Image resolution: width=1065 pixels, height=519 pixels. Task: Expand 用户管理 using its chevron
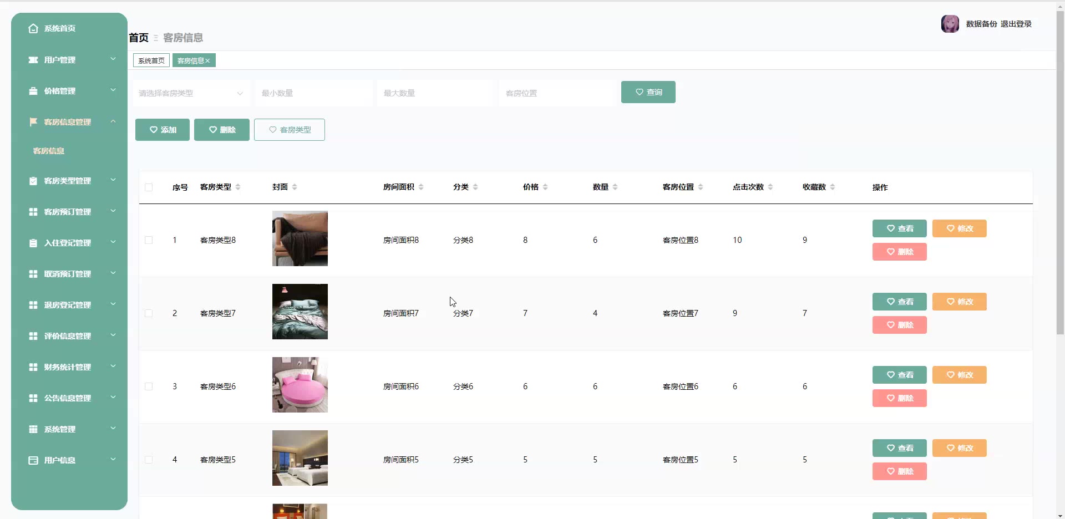[x=113, y=59]
